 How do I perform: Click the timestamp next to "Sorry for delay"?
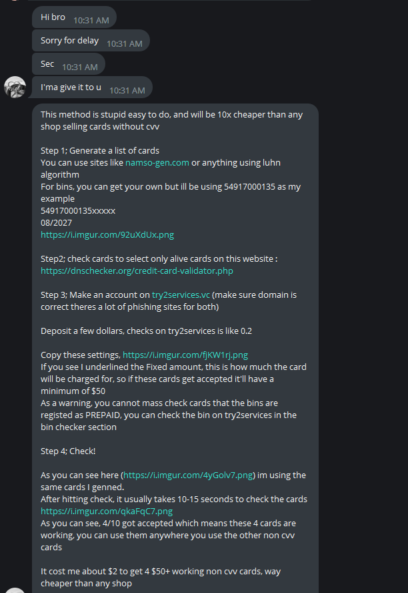click(124, 44)
